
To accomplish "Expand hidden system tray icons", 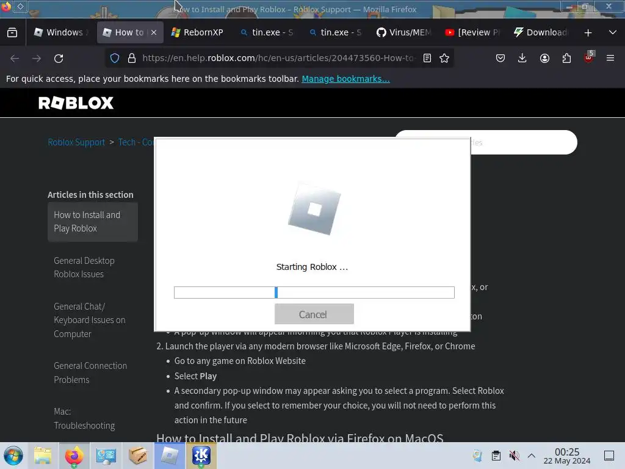I will click(532, 456).
